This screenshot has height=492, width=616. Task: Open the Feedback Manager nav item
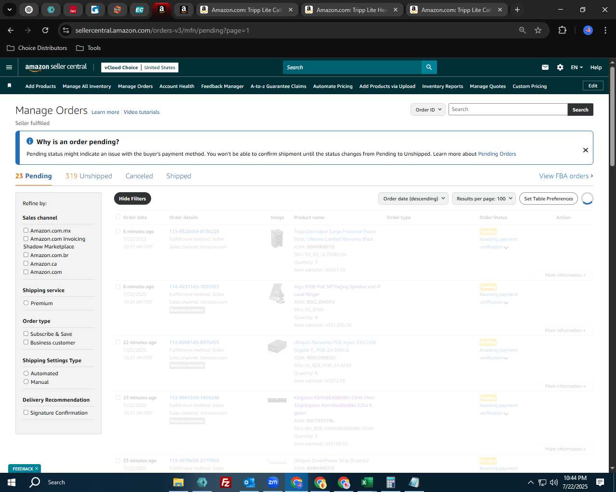pyautogui.click(x=222, y=86)
